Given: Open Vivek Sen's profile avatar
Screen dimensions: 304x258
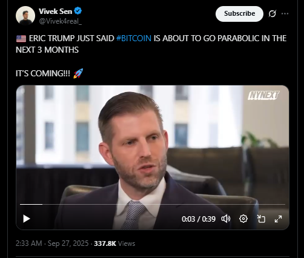Looking at the screenshot, I should pyautogui.click(x=25, y=16).
